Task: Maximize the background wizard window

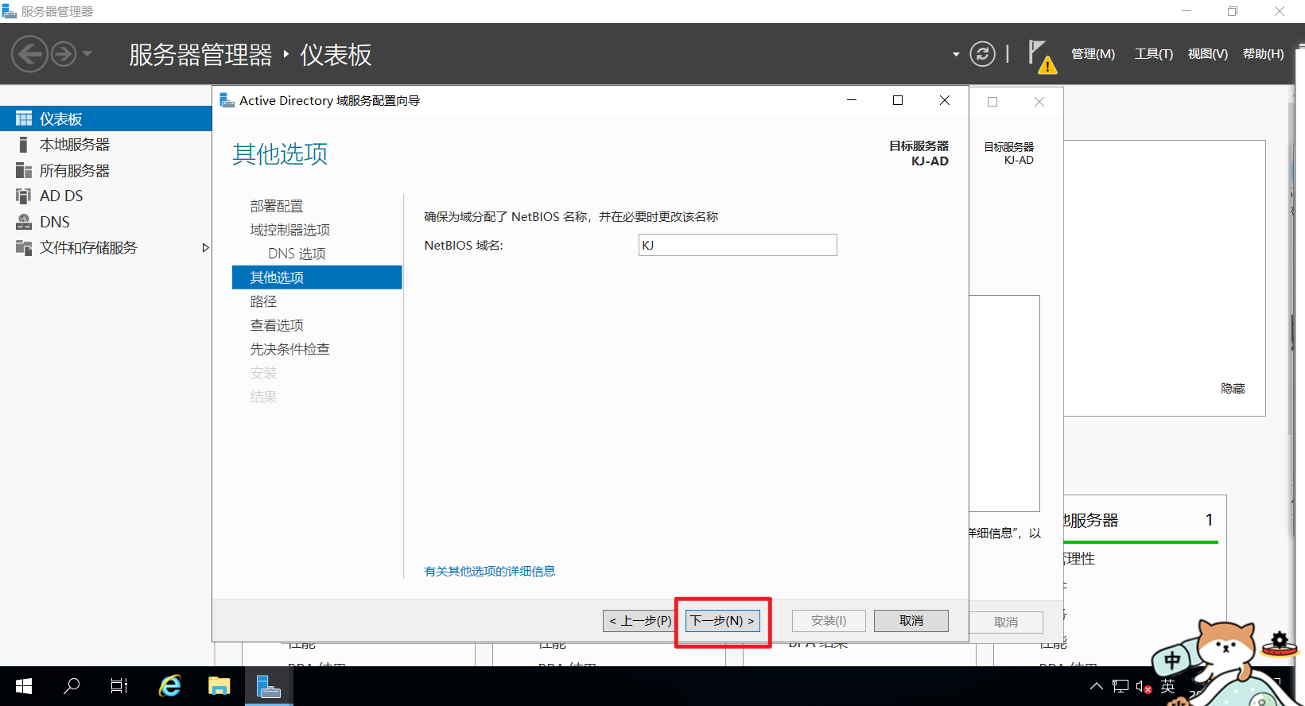Action: 992,102
